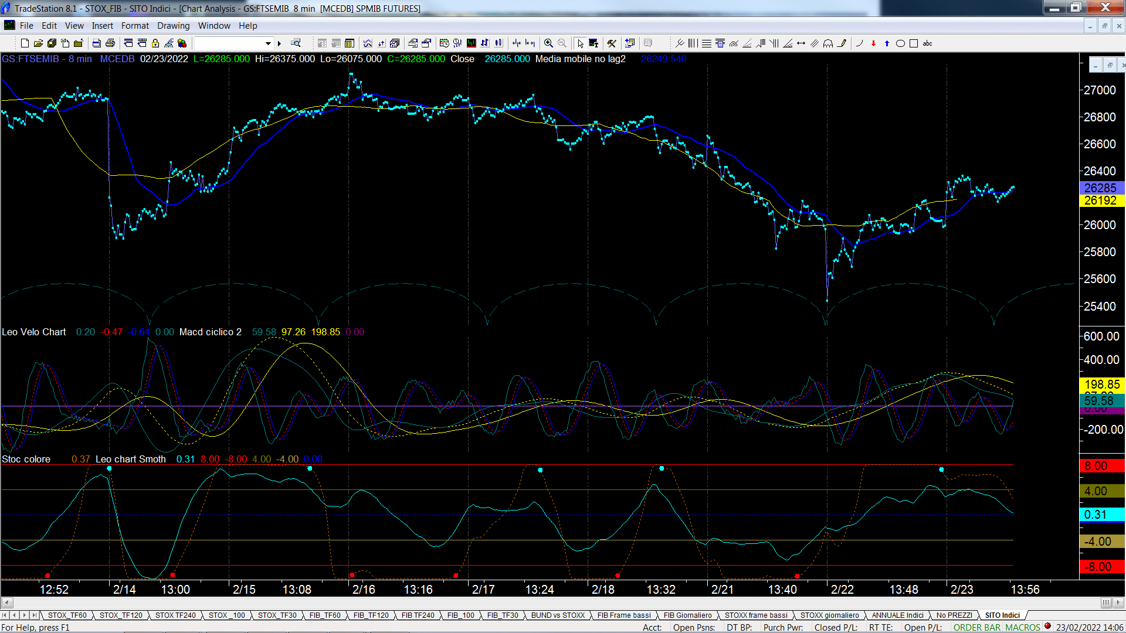This screenshot has width=1126, height=633.
Task: Click the expand bar spacing icon
Action: click(530, 43)
